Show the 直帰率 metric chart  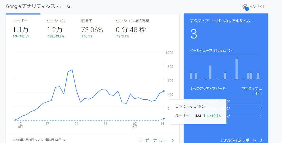tap(87, 21)
